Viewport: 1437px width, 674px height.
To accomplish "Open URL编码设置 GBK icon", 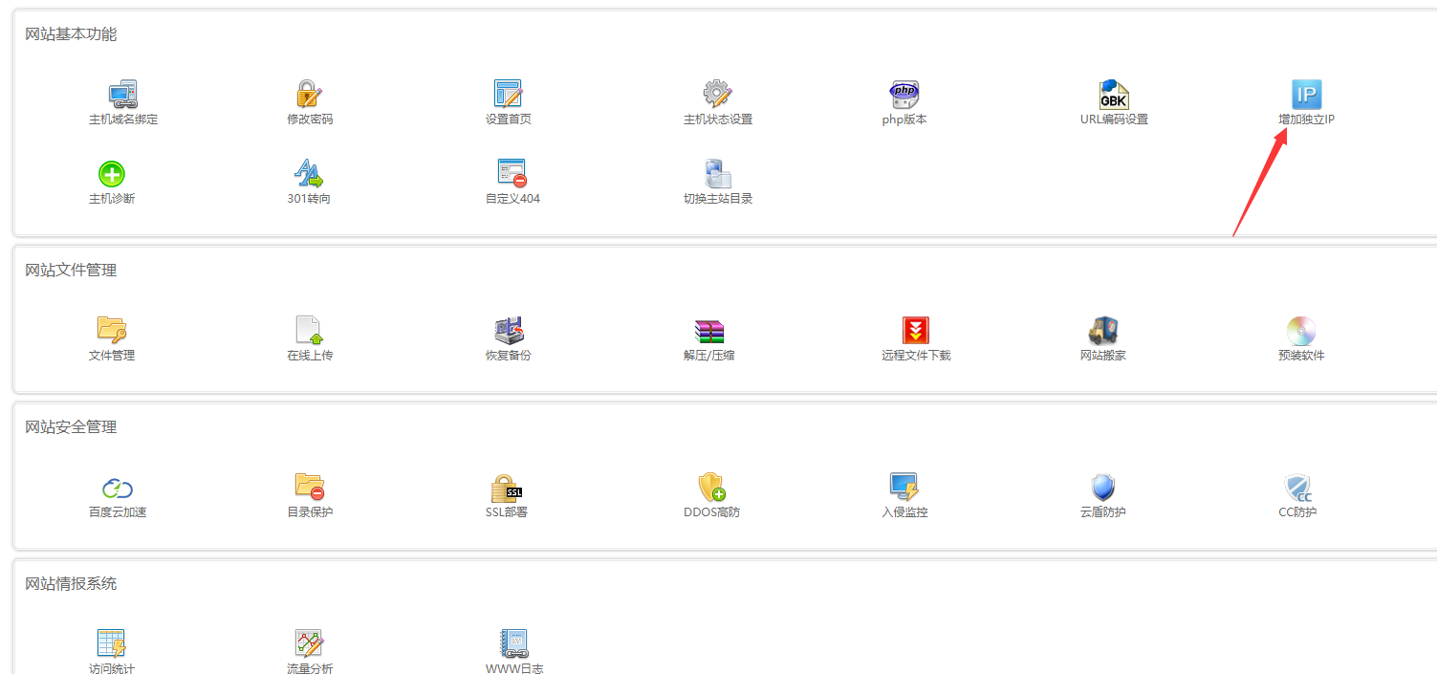I will 1114,95.
